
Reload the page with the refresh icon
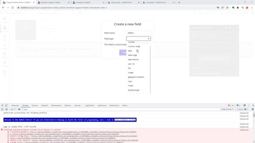(x=12, y=8)
